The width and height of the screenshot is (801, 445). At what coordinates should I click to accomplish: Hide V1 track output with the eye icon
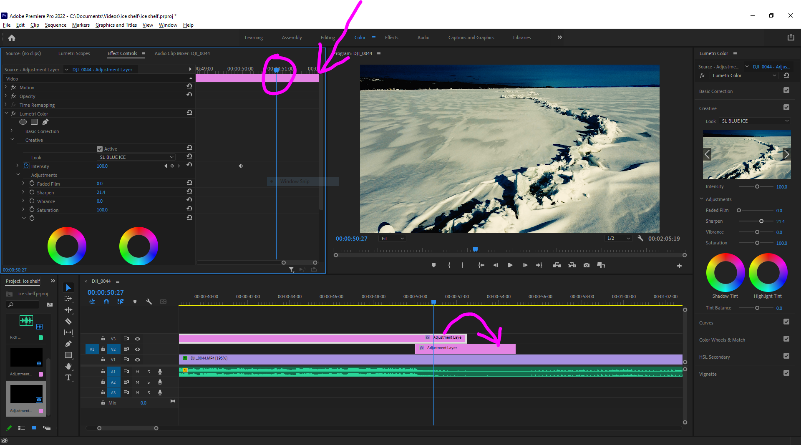click(x=137, y=360)
